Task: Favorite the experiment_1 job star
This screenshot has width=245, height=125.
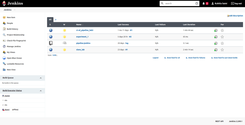Action: (222, 37)
